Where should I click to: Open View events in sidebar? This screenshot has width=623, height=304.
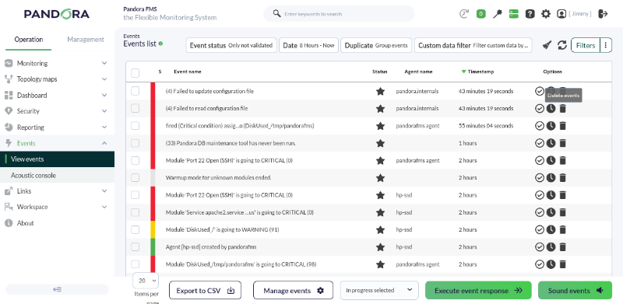(x=57, y=159)
